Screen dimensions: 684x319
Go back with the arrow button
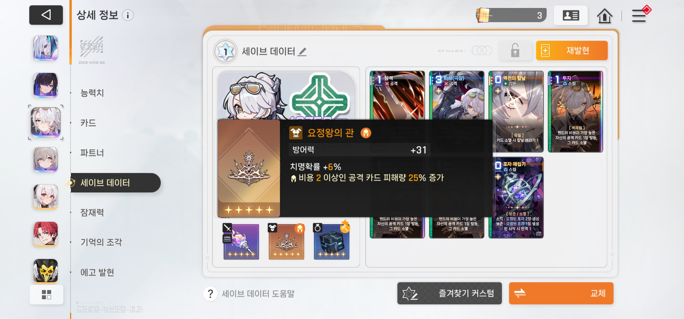(x=46, y=15)
